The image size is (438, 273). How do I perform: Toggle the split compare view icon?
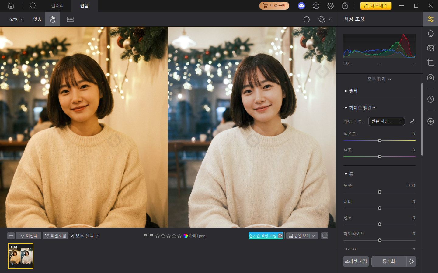pos(325,236)
